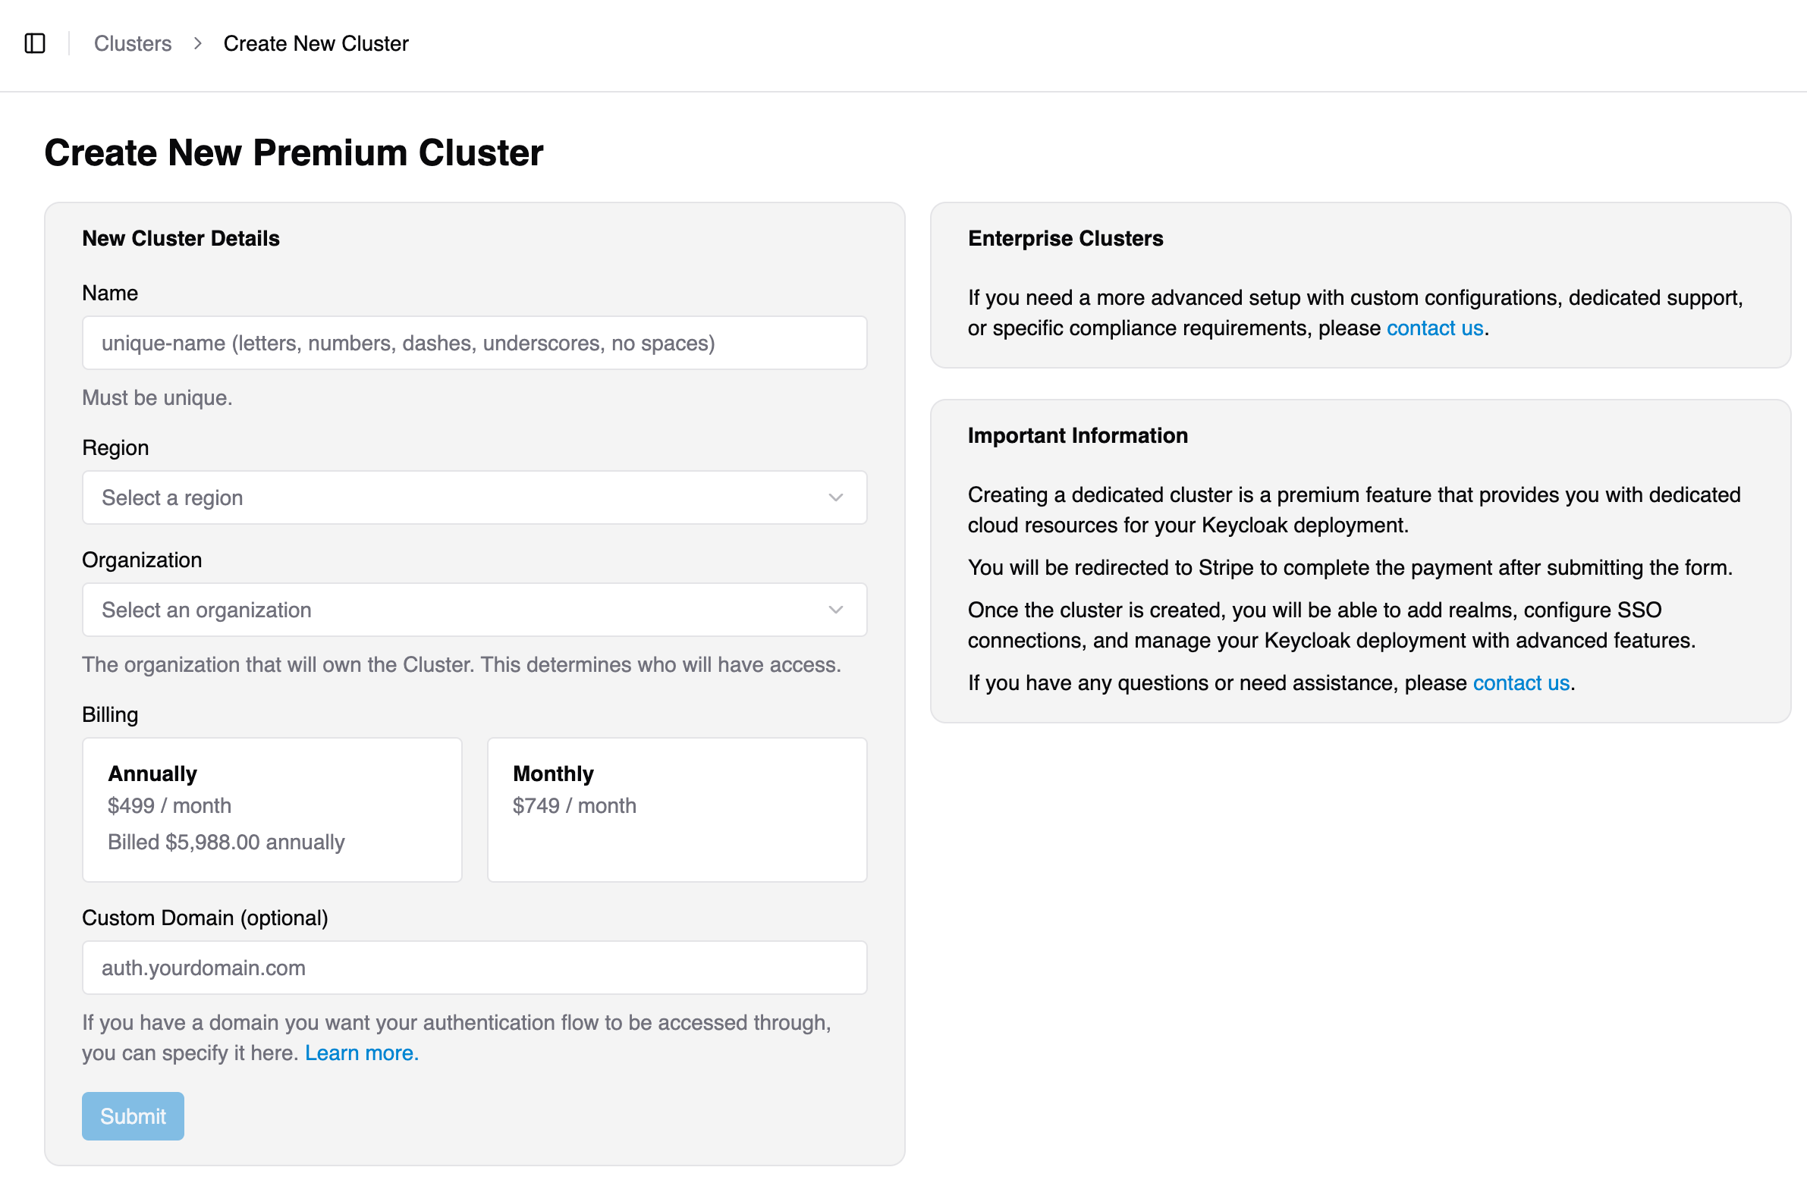1807x1186 pixels.
Task: Select the Annually billing plan
Action: click(x=271, y=810)
